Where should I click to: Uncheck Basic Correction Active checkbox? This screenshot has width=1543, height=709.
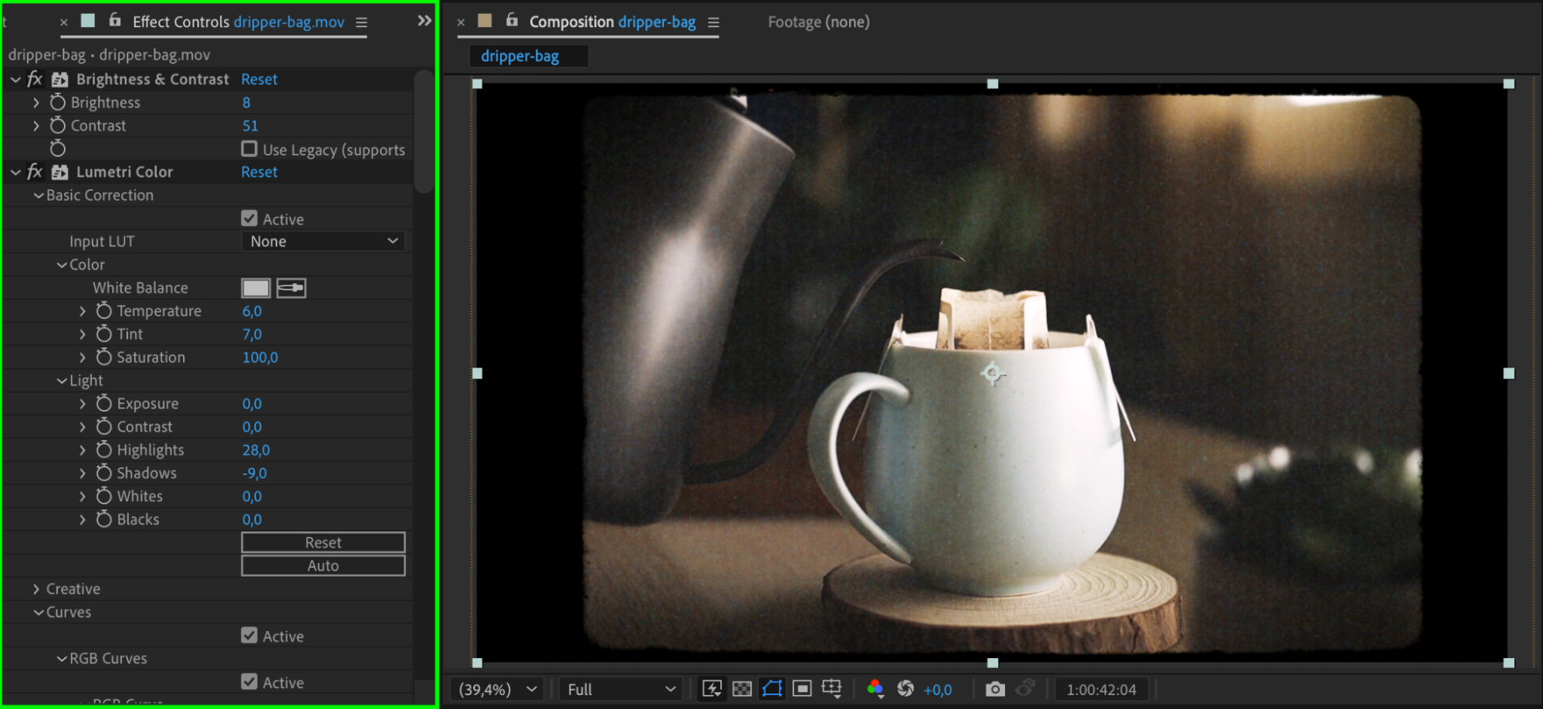point(249,219)
